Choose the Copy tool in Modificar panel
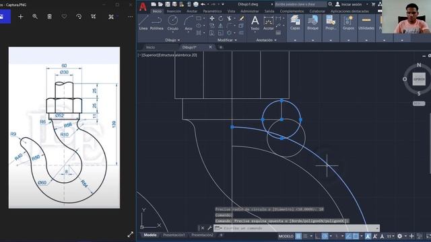Screen dimensions: 431x242 point(212,26)
